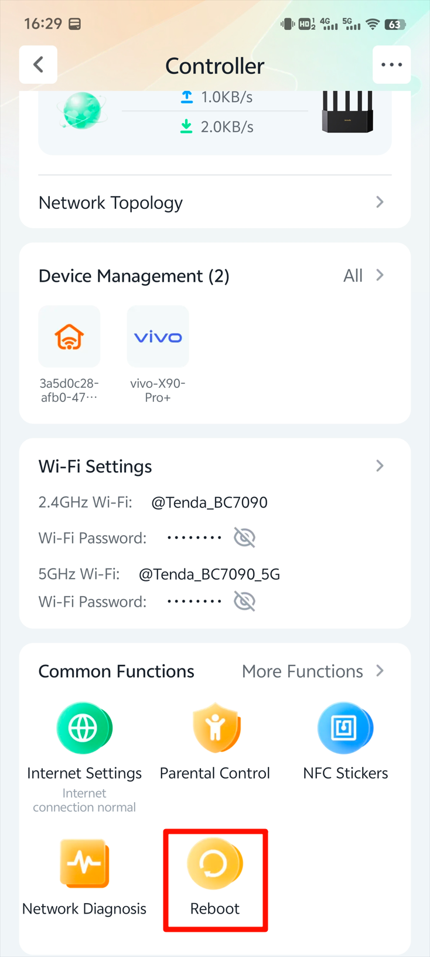Tap the Reboot icon

click(x=215, y=863)
